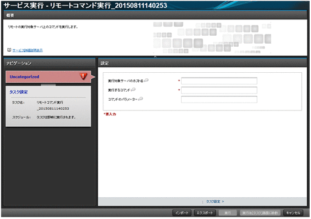Click the grayed-out run-and-go-to-task-screen button

(x=260, y=213)
